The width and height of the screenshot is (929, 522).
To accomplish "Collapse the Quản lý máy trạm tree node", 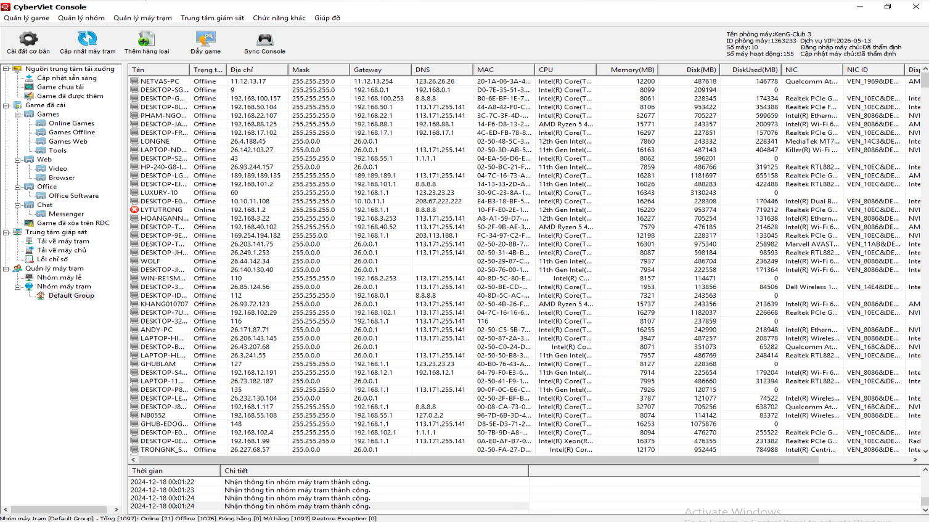I will 6,269.
